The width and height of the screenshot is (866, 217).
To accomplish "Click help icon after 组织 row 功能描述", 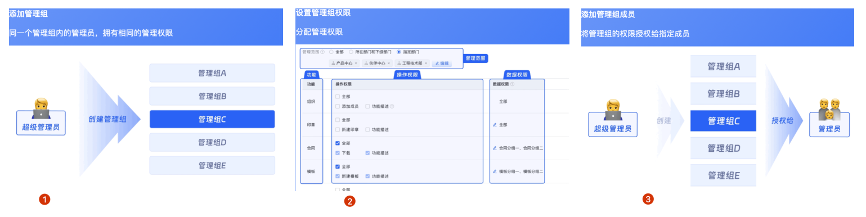I will pyautogui.click(x=392, y=106).
